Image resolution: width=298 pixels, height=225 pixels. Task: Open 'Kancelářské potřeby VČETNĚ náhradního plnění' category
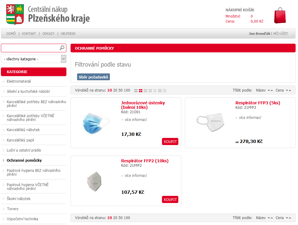31,118
